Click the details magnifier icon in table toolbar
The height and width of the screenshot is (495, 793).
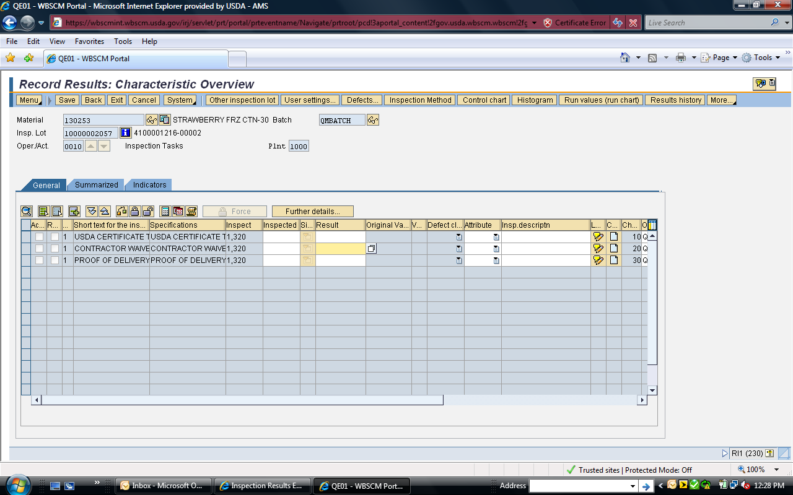26,211
